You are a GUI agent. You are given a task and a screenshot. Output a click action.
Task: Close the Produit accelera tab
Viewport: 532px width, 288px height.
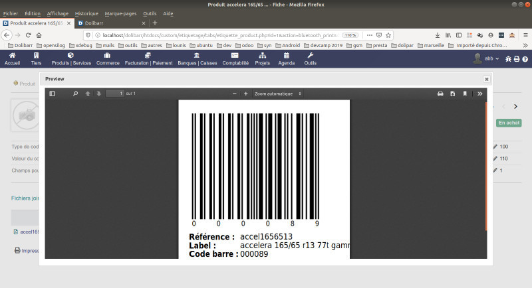(69, 23)
